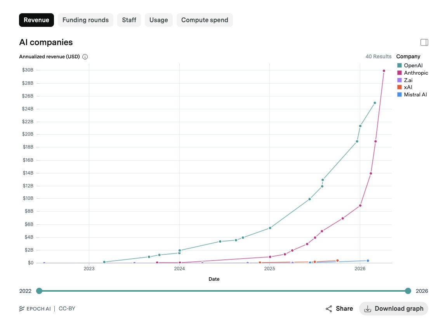Toggle the Anthropic legend label
Screen dimensions: 436x322
416,73
